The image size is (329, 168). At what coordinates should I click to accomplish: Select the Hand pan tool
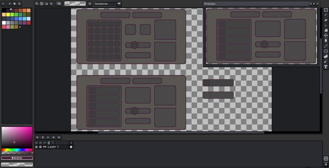pos(326,30)
